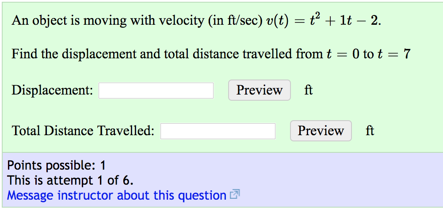The image size is (443, 220).
Task: Open Message instructor about this question link
Action: [x=117, y=195]
